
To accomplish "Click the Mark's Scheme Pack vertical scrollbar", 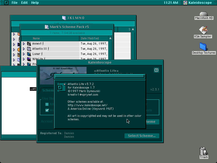I will (x=110, y=51).
